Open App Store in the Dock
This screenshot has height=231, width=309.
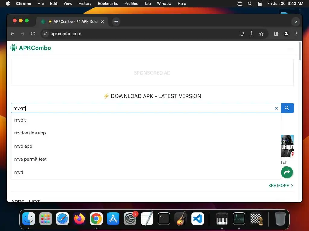click(x=113, y=219)
